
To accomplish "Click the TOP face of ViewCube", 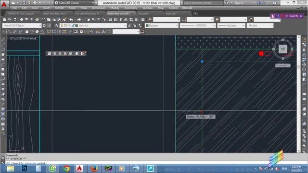I will click(283, 49).
